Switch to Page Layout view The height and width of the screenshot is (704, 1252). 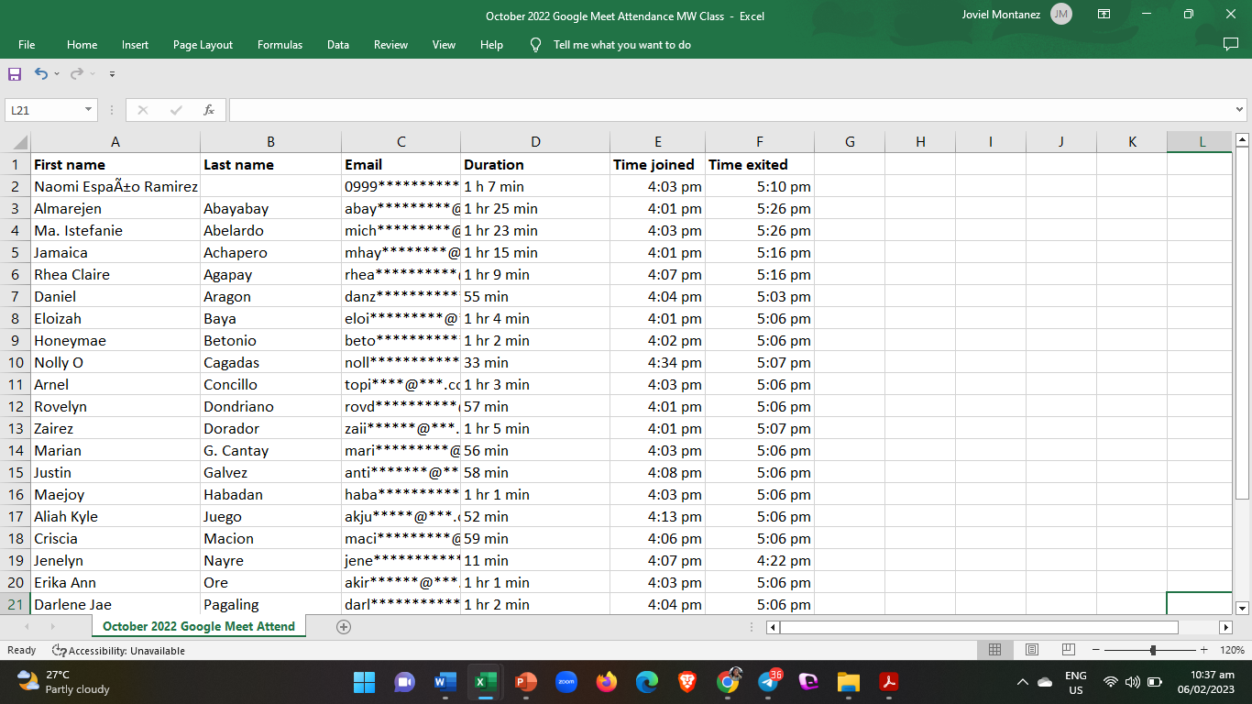pos(1031,650)
